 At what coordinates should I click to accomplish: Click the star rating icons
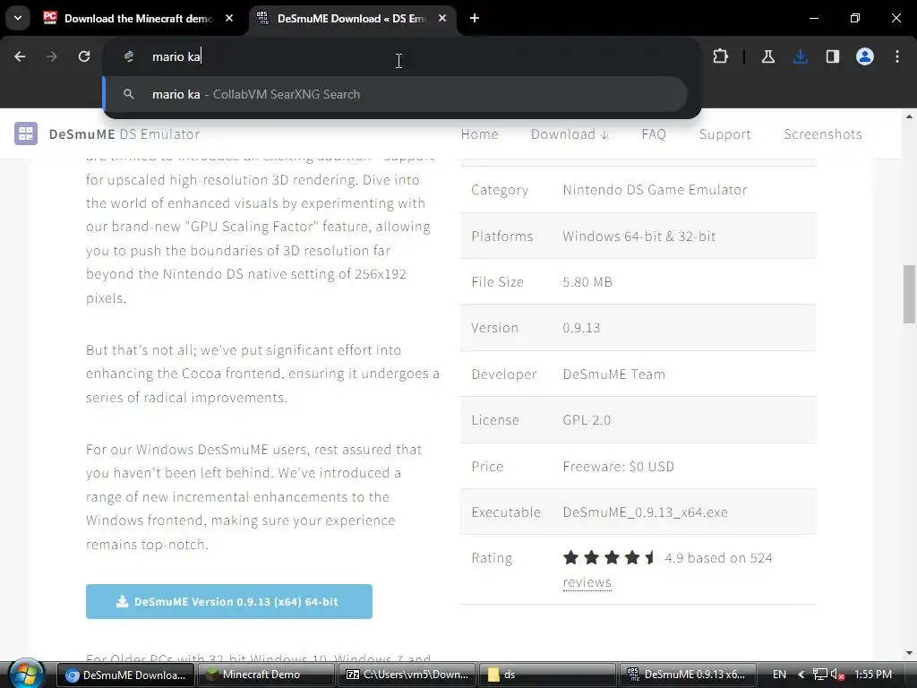pyautogui.click(x=608, y=557)
